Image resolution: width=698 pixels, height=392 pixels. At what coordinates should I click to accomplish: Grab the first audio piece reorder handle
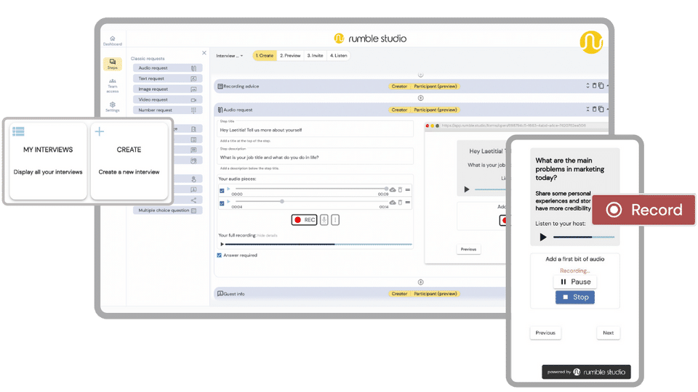pyautogui.click(x=408, y=189)
